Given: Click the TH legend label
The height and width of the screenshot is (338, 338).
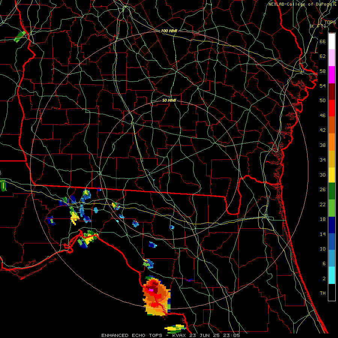Looking at the screenshot, I should click(323, 293).
